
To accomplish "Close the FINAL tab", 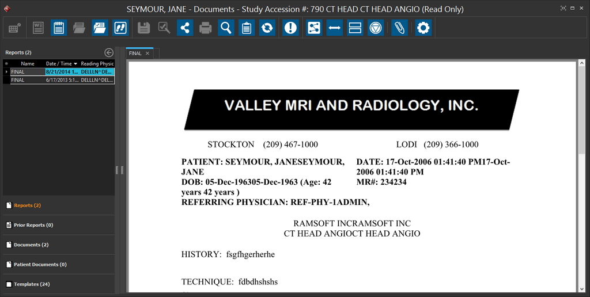I will point(147,54).
